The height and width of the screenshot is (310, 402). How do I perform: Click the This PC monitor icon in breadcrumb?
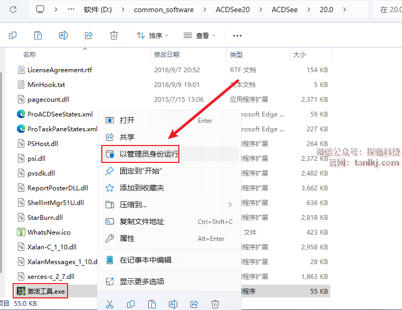(40, 9)
